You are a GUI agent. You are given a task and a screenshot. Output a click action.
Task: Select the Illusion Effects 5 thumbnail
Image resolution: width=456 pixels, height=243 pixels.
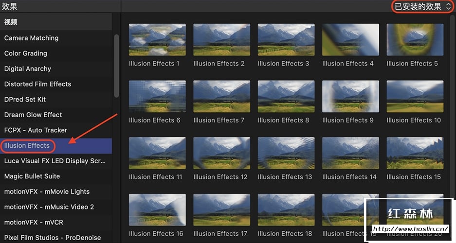coord(415,40)
